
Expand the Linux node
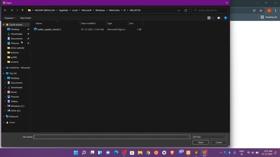click(3, 122)
